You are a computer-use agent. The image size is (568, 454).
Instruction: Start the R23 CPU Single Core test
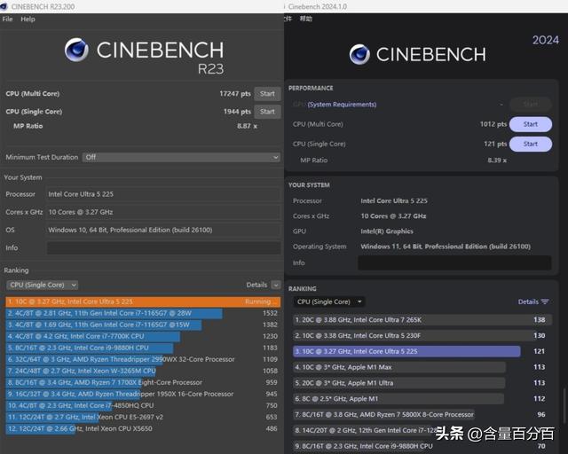tap(267, 112)
